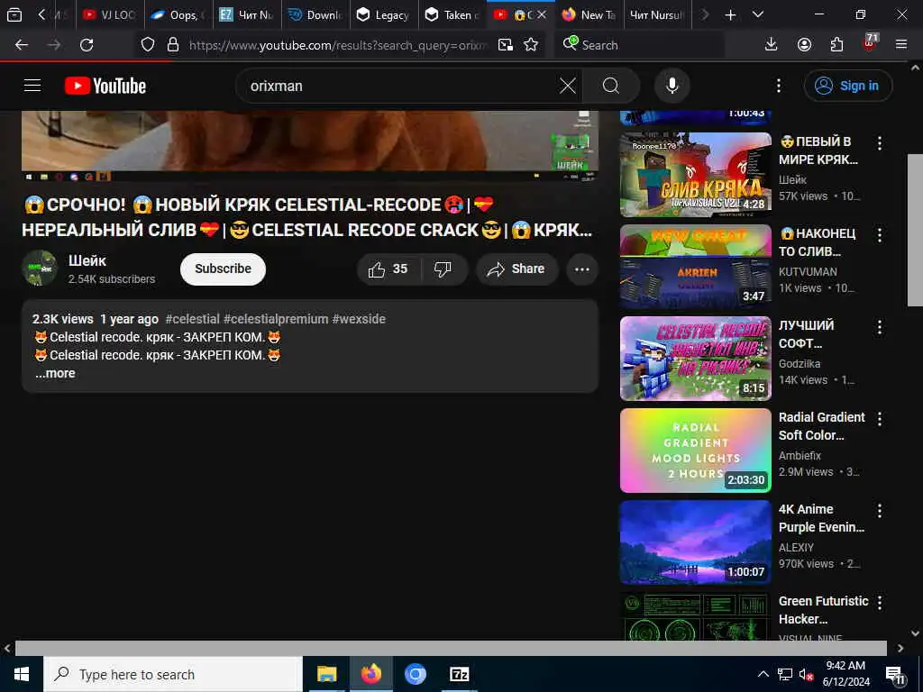Bookmark this page with star
923x692 pixels.
pyautogui.click(x=531, y=45)
